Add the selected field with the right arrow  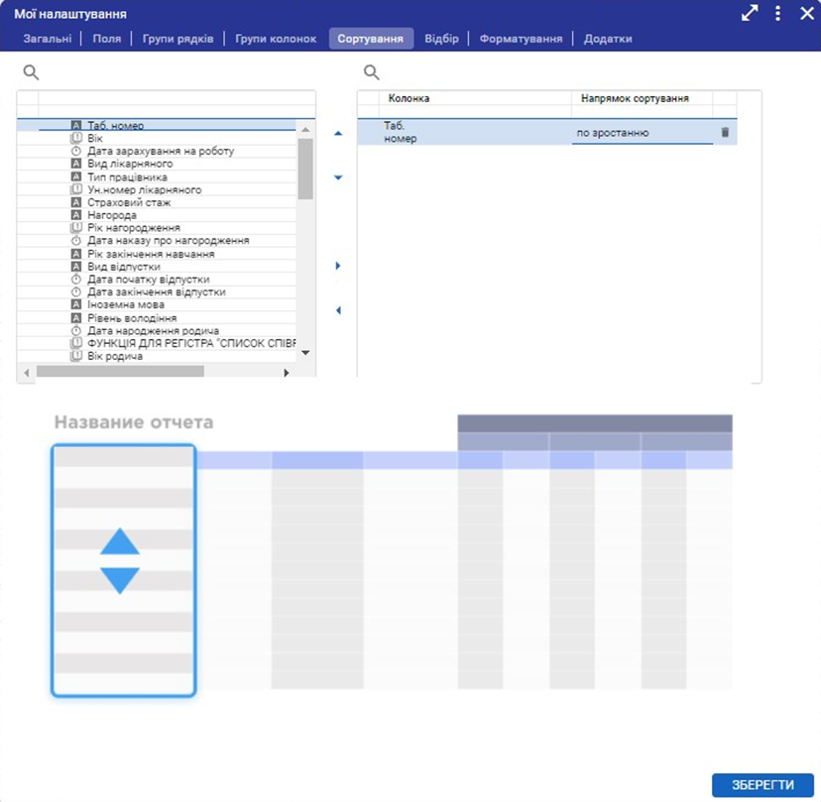[338, 266]
